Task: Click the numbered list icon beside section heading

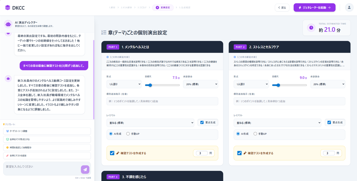Action: tap(104, 33)
